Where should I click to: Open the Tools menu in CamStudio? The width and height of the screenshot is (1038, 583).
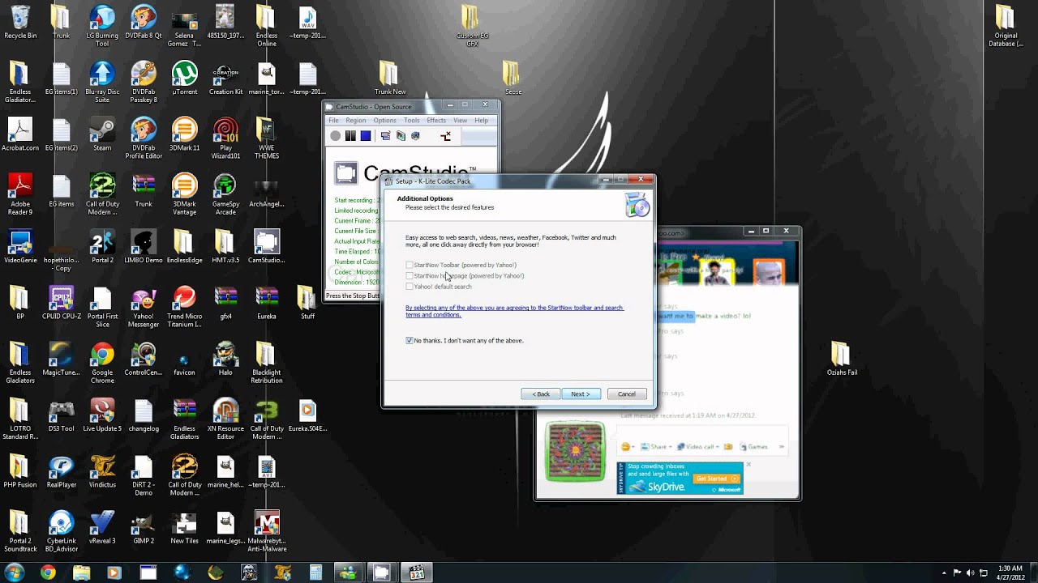click(x=411, y=120)
